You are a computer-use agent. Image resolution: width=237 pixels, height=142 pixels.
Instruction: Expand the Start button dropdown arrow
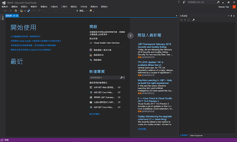tap(86, 11)
